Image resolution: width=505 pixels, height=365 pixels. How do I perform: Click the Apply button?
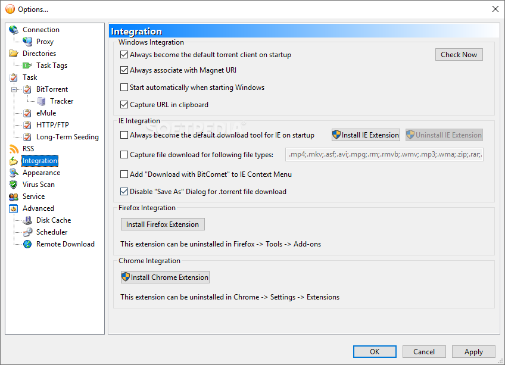(473, 352)
